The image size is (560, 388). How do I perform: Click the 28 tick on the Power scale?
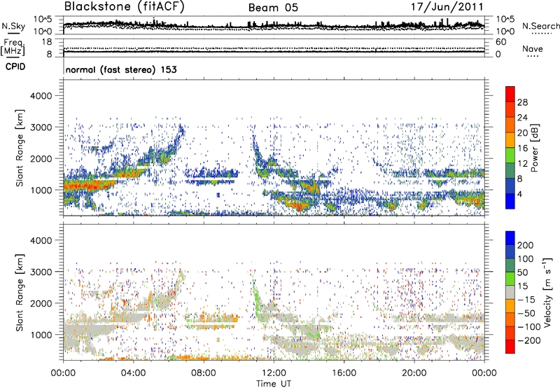pyautogui.click(x=522, y=102)
